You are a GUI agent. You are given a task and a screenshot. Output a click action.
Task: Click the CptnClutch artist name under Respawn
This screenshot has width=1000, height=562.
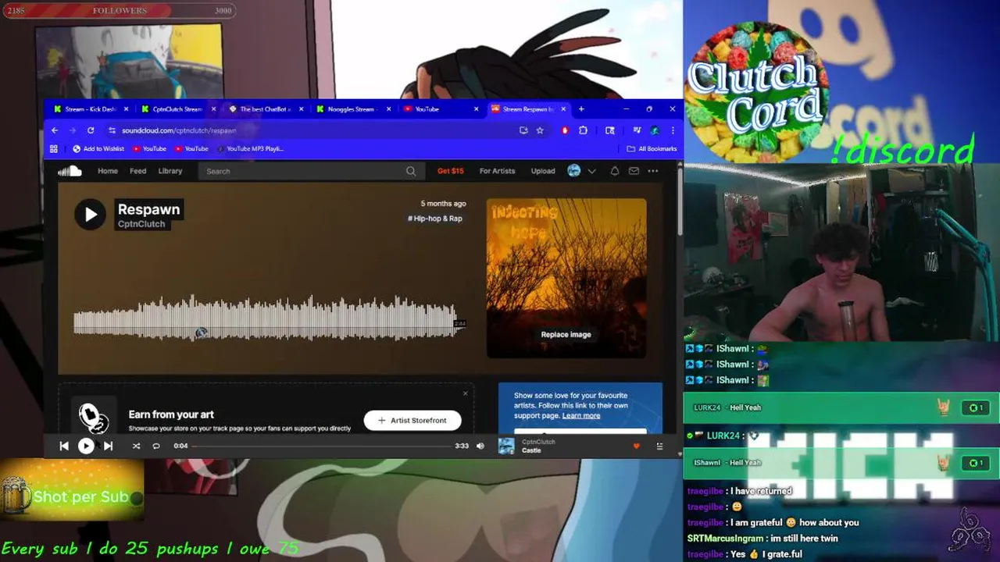coord(141,224)
